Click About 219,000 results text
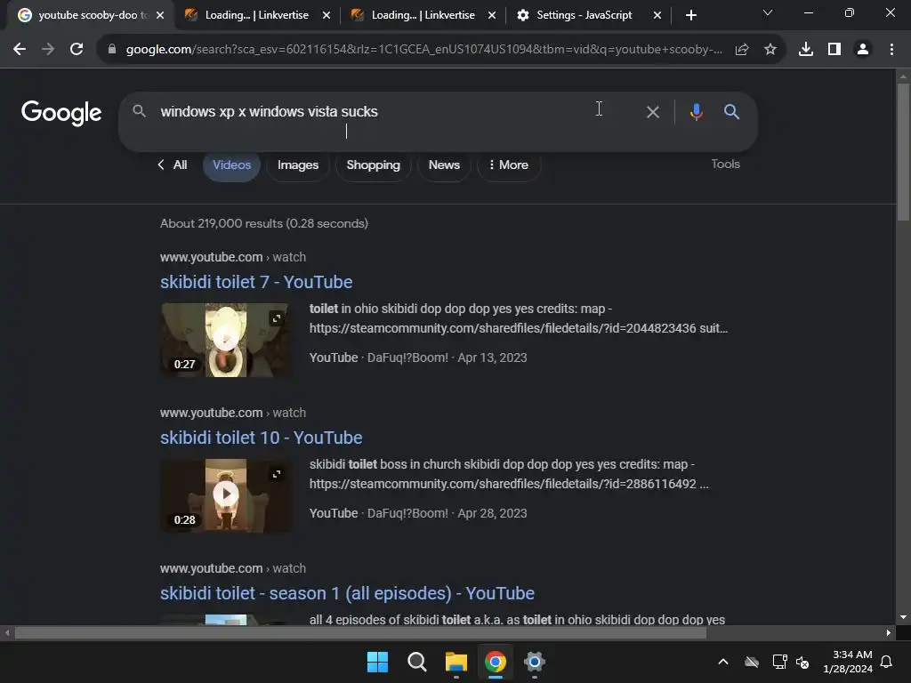911x683 pixels. [263, 223]
